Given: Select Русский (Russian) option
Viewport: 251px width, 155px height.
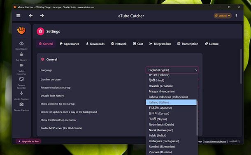Looking at the screenshot, I should [x=171, y=152].
